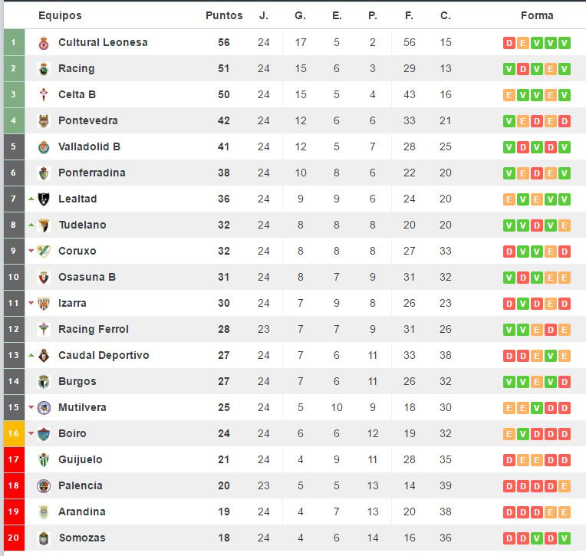Screen dimensions: 586x556
Task: Click the last green V form box for Somozas
Action: 565,538
